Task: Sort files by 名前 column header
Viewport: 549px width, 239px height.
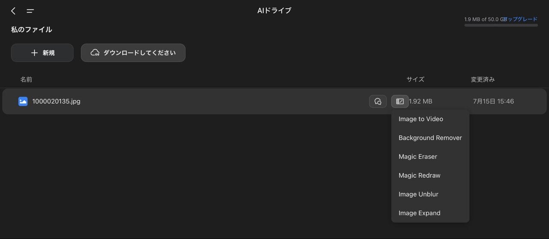Action: [26, 80]
